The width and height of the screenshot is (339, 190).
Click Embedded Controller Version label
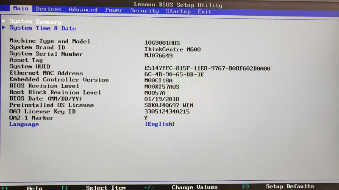pos(59,79)
